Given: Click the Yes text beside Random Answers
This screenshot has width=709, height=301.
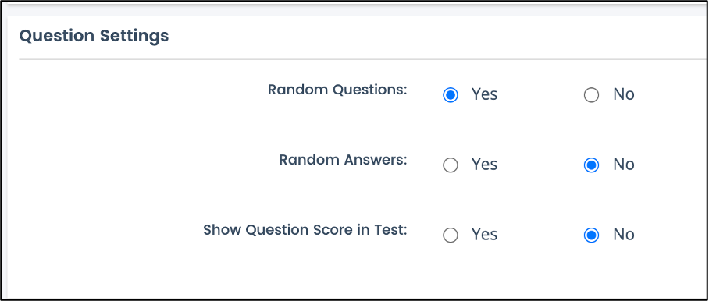Looking at the screenshot, I should tap(484, 165).
